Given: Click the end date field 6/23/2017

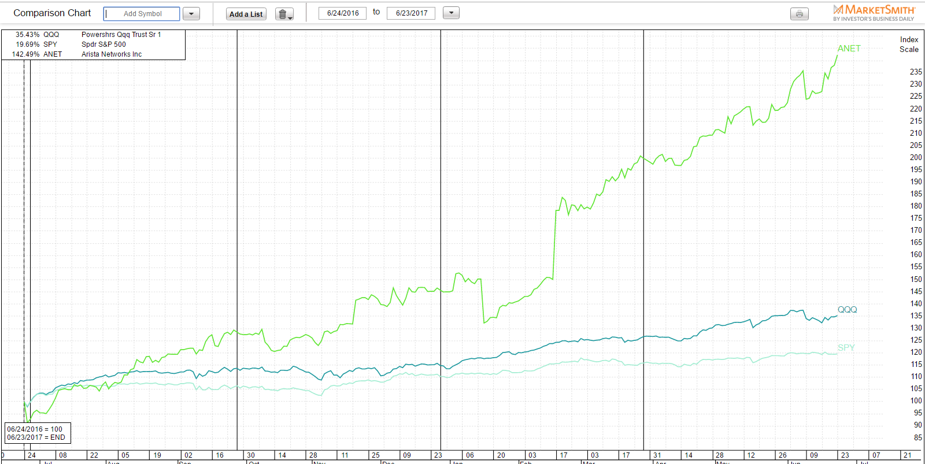Looking at the screenshot, I should coord(411,13).
